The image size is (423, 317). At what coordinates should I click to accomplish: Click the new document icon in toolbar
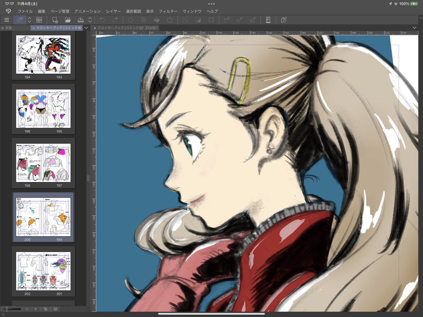tap(55, 20)
